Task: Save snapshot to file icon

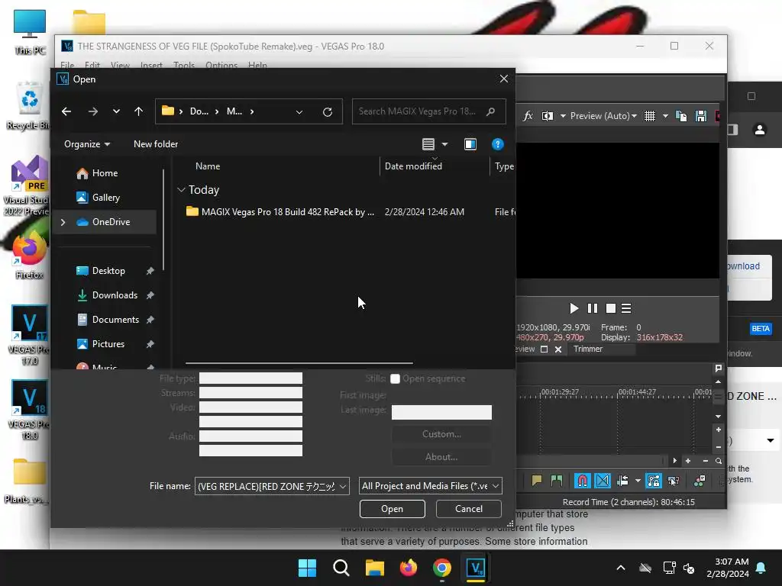Action: 701,116
